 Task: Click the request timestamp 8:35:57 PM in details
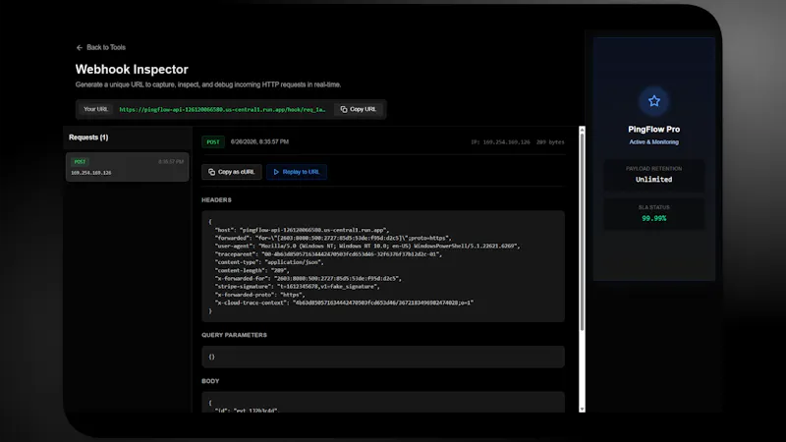(259, 141)
